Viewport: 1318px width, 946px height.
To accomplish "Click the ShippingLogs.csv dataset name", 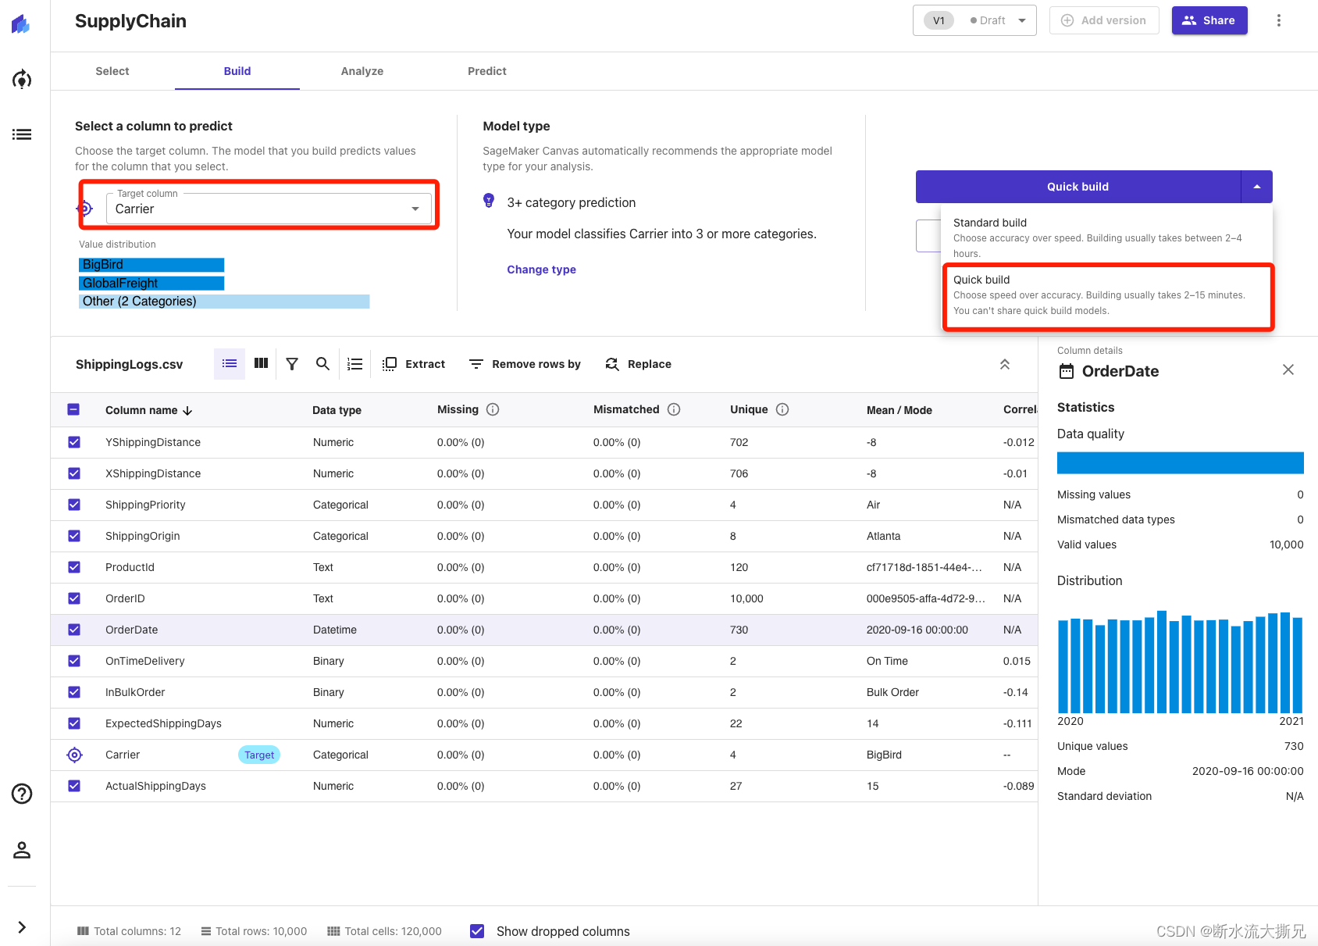I will [130, 365].
